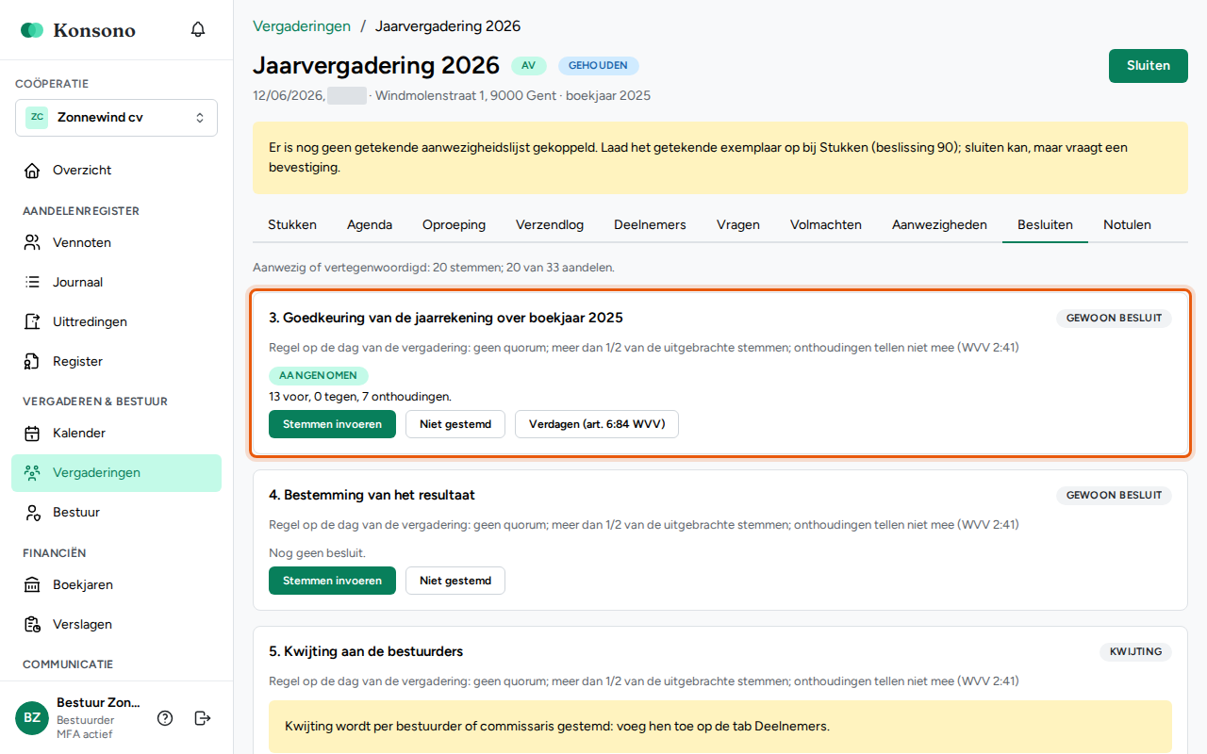
Task: Click the Boekjaren bank icon
Action: pos(32,585)
